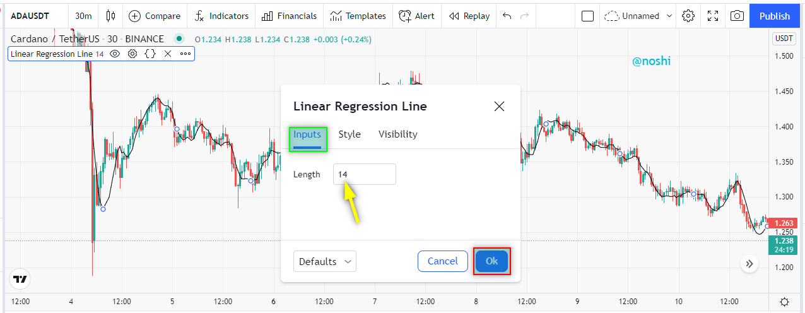
Task: Click the Cancel button
Action: [x=442, y=261]
